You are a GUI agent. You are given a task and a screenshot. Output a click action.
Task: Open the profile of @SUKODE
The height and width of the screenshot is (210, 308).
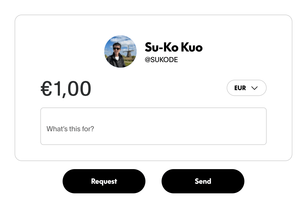pyautogui.click(x=161, y=60)
